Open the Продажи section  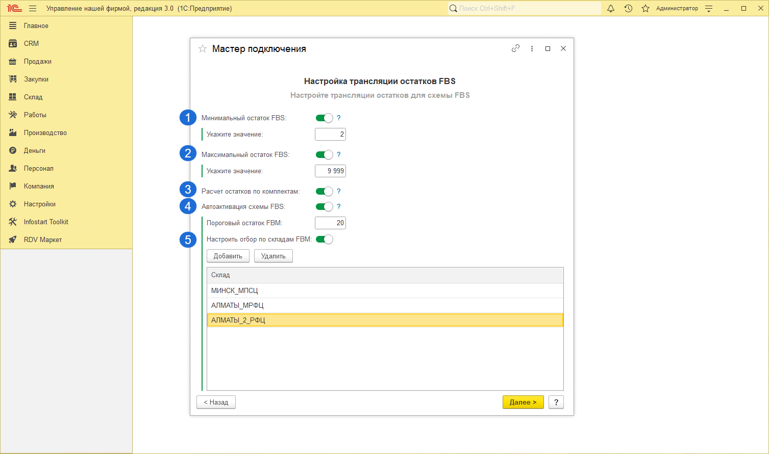[37, 62]
